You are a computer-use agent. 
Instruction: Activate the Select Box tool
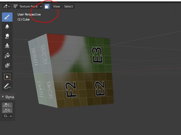point(7,77)
